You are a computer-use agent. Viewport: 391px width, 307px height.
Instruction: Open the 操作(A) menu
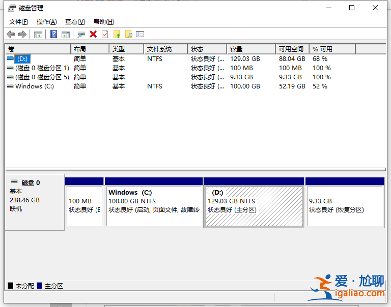[x=47, y=22]
